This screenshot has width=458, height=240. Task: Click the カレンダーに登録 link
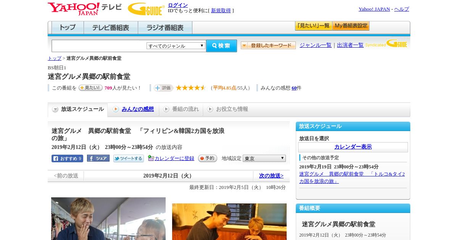click(174, 158)
